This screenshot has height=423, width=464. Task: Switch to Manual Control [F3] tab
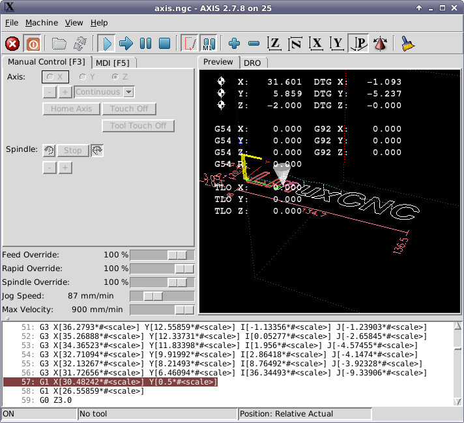(46, 62)
